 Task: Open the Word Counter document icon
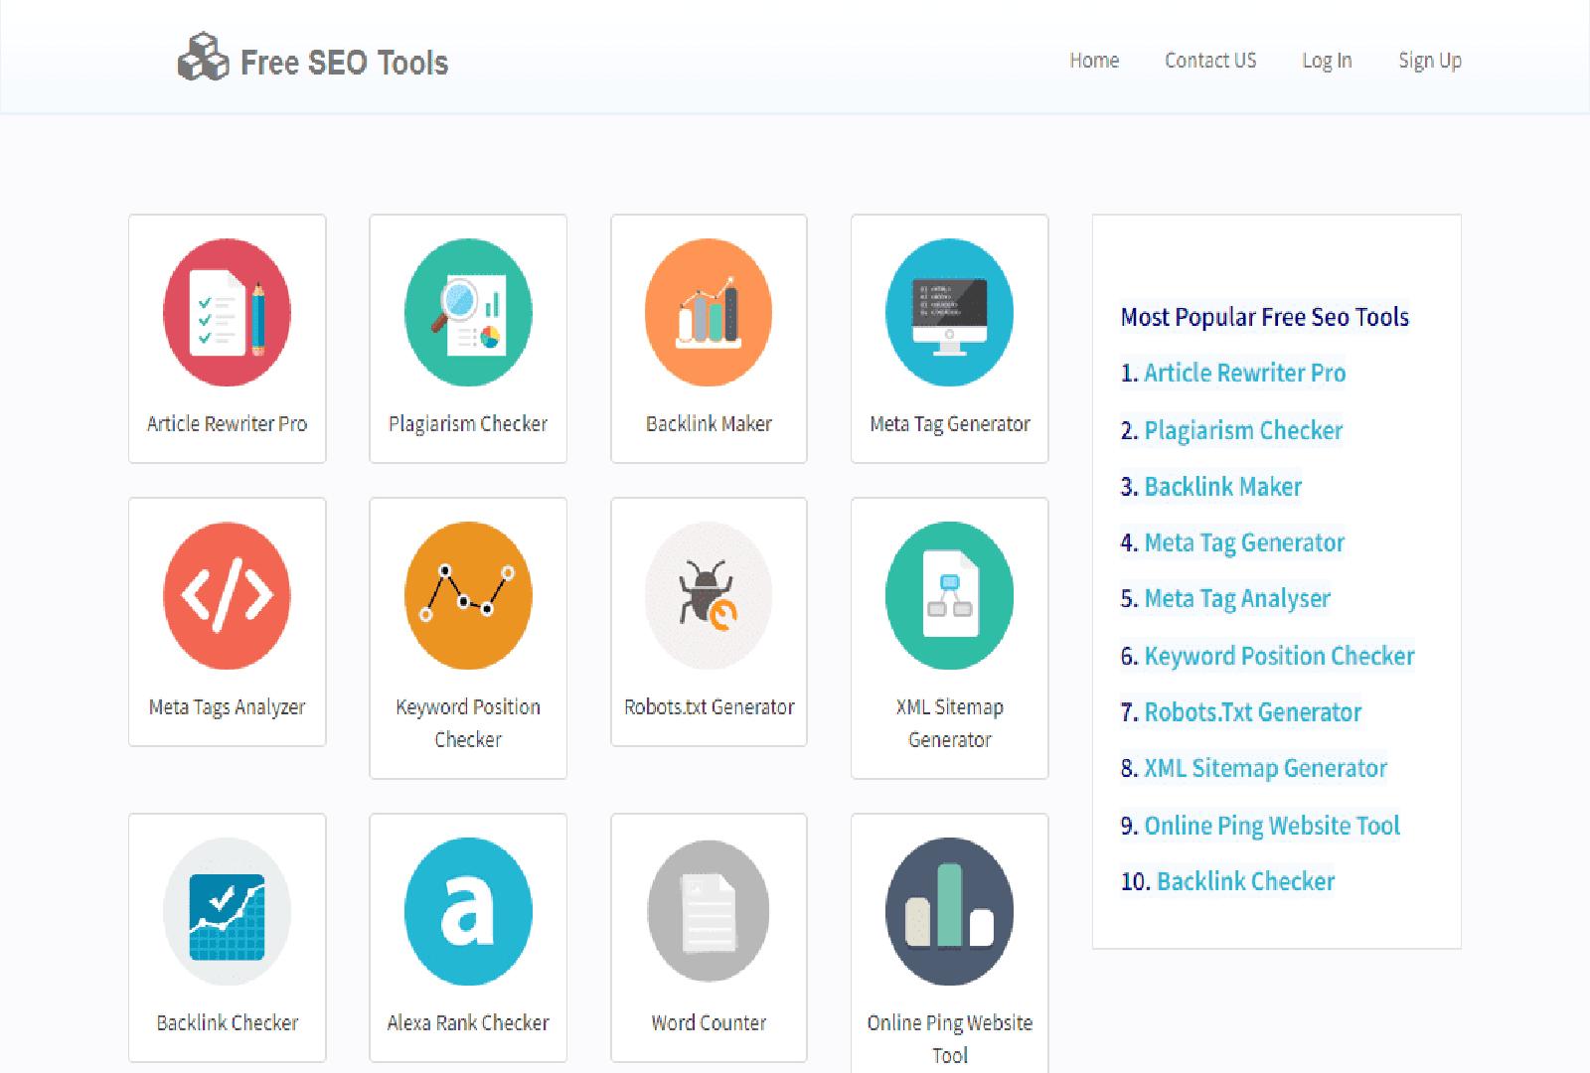click(708, 911)
